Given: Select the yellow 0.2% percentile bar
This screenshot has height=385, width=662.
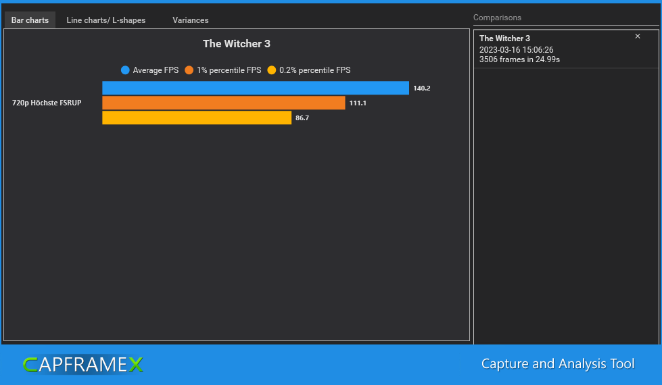Looking at the screenshot, I should (x=197, y=118).
